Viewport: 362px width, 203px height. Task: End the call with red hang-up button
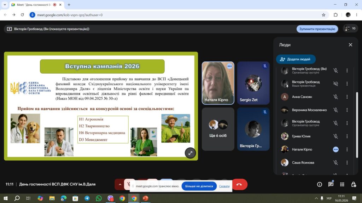tap(239, 184)
